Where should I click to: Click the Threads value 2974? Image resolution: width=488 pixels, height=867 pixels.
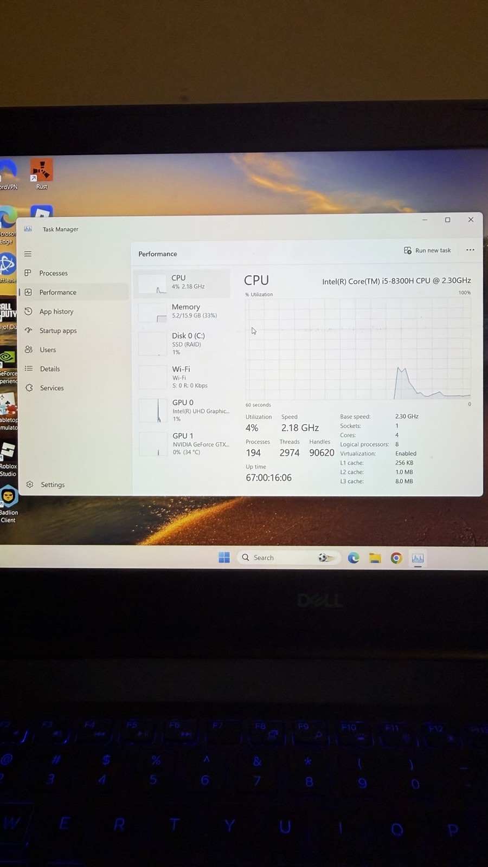290,452
